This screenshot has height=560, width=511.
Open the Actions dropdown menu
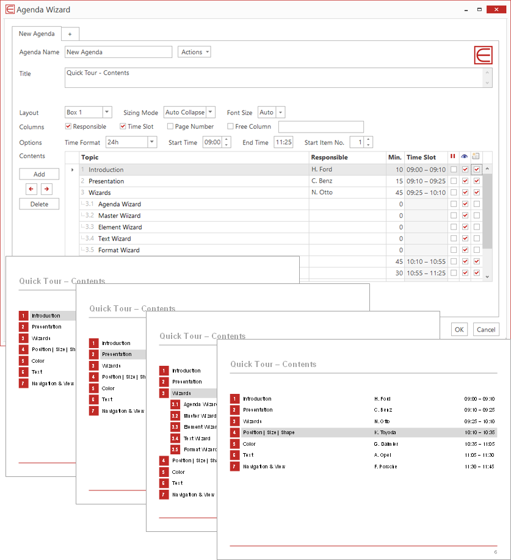(194, 52)
